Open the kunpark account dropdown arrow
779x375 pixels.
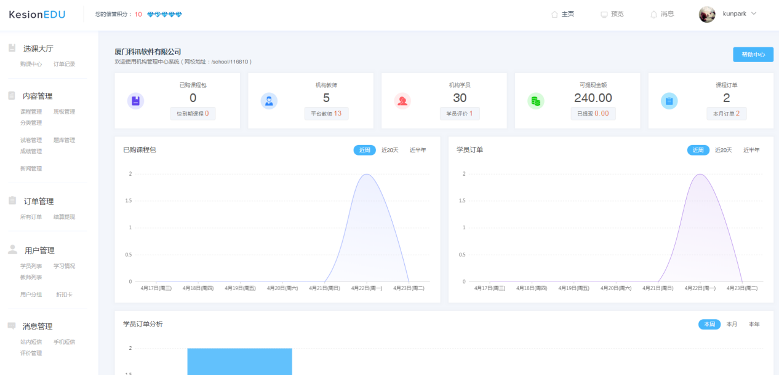tap(754, 14)
